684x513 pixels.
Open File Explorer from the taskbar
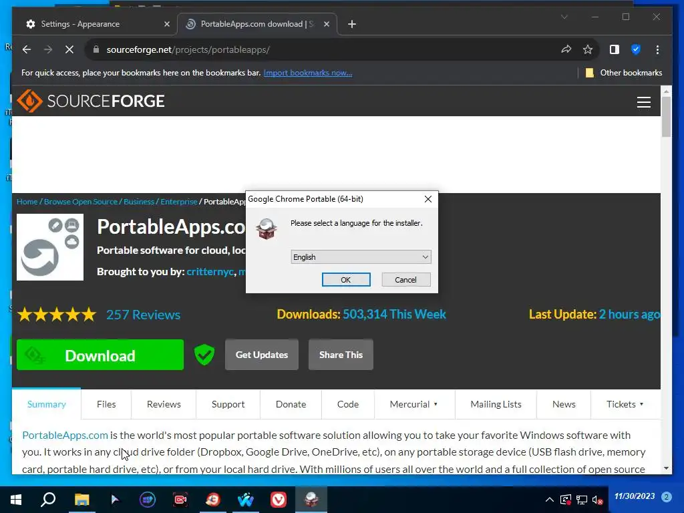(x=81, y=500)
